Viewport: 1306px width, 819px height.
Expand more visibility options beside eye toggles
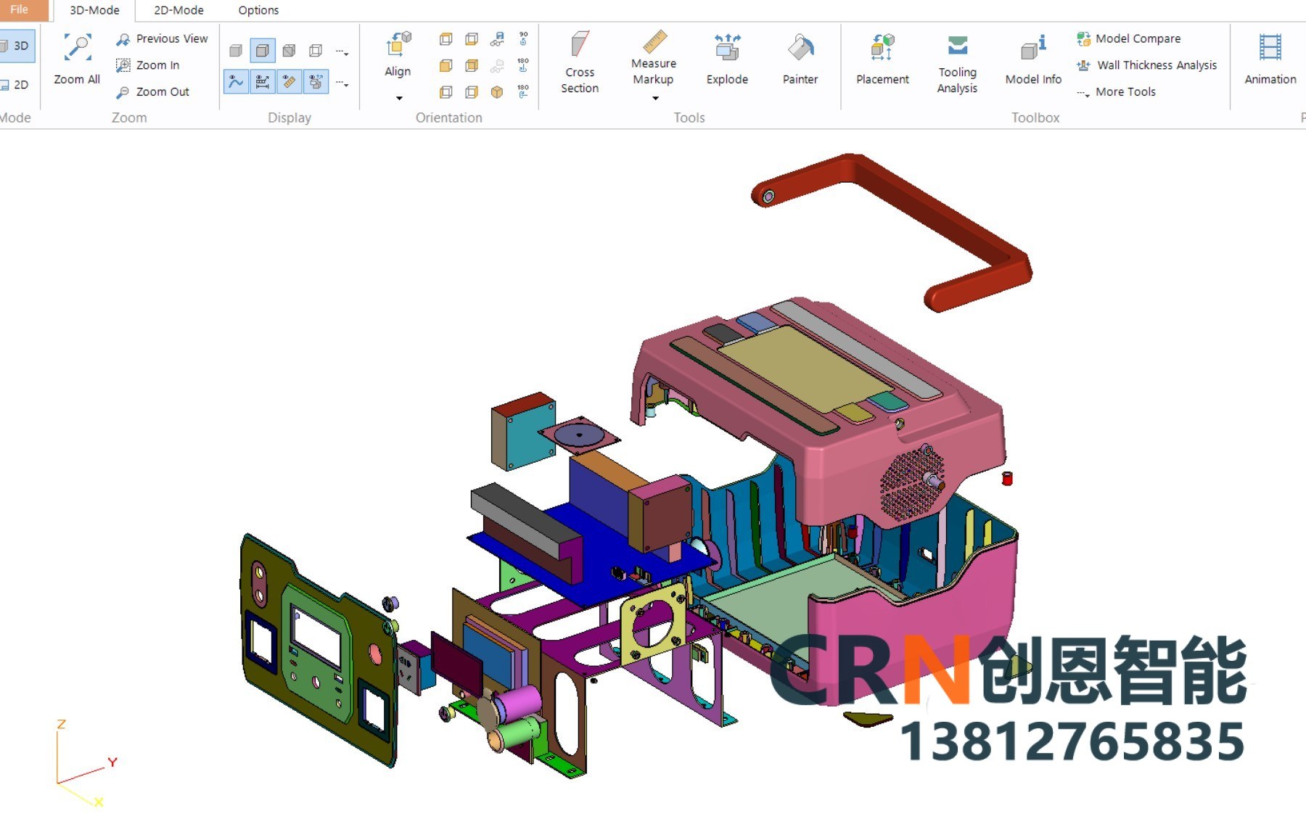pyautogui.click(x=342, y=84)
